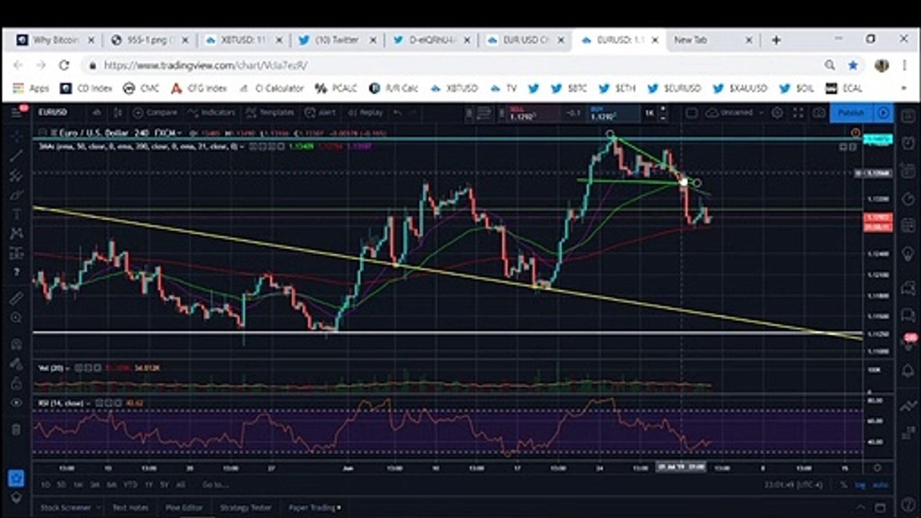Open the Strategy Tester tab

[x=245, y=507]
